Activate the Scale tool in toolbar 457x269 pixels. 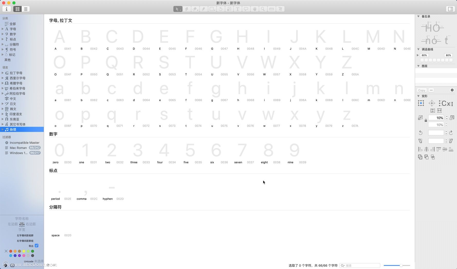pos(229,9)
